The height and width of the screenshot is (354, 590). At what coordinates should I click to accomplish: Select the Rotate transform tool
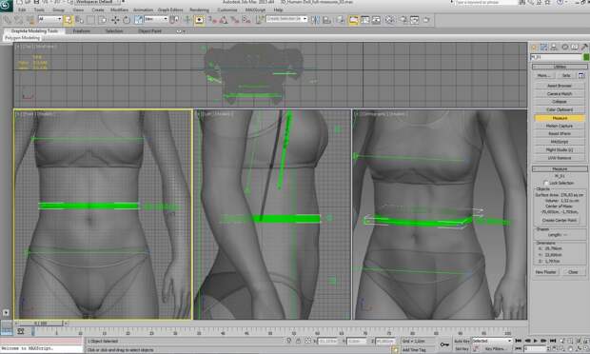pos(127,20)
